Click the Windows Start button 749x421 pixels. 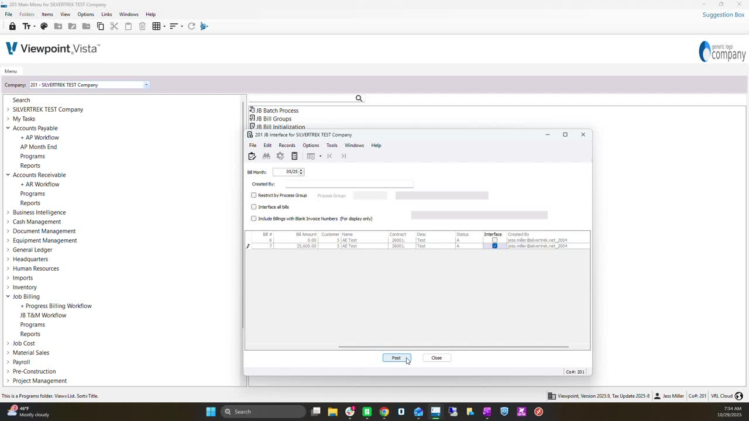coord(211,412)
